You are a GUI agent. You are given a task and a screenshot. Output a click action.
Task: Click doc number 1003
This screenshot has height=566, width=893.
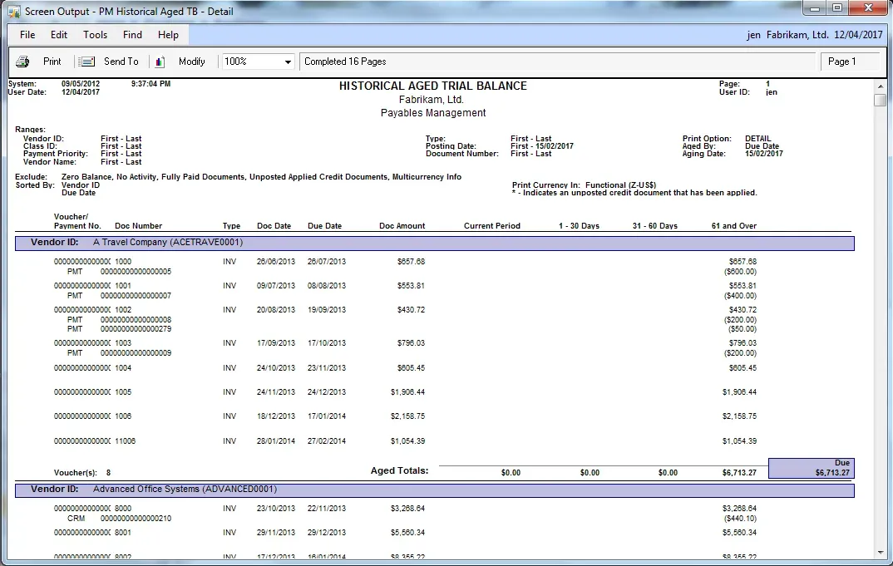[123, 343]
